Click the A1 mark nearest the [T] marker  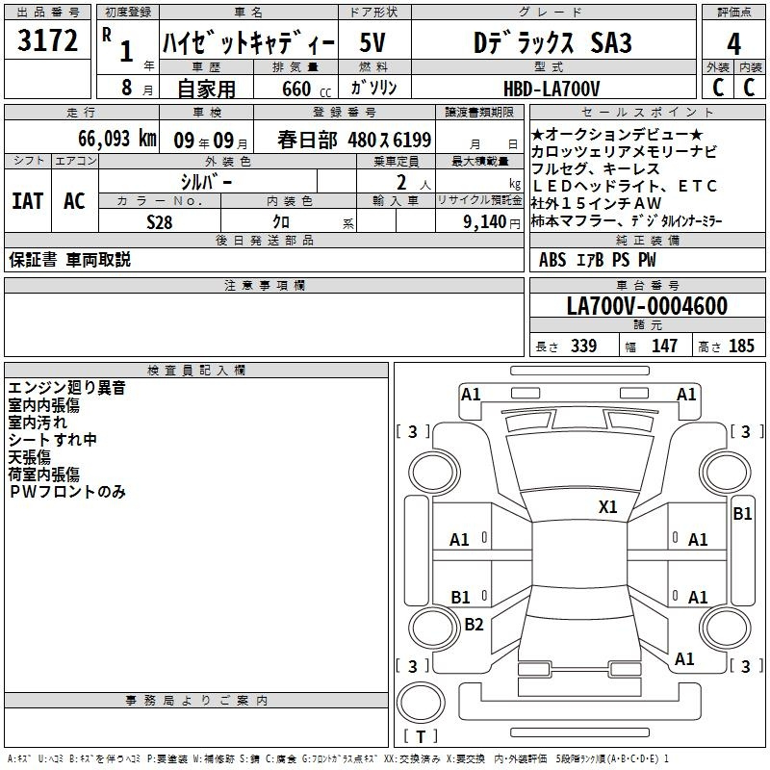click(x=684, y=659)
